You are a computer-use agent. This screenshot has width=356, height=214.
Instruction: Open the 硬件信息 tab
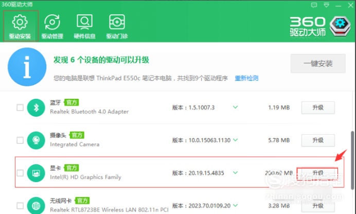84,26
